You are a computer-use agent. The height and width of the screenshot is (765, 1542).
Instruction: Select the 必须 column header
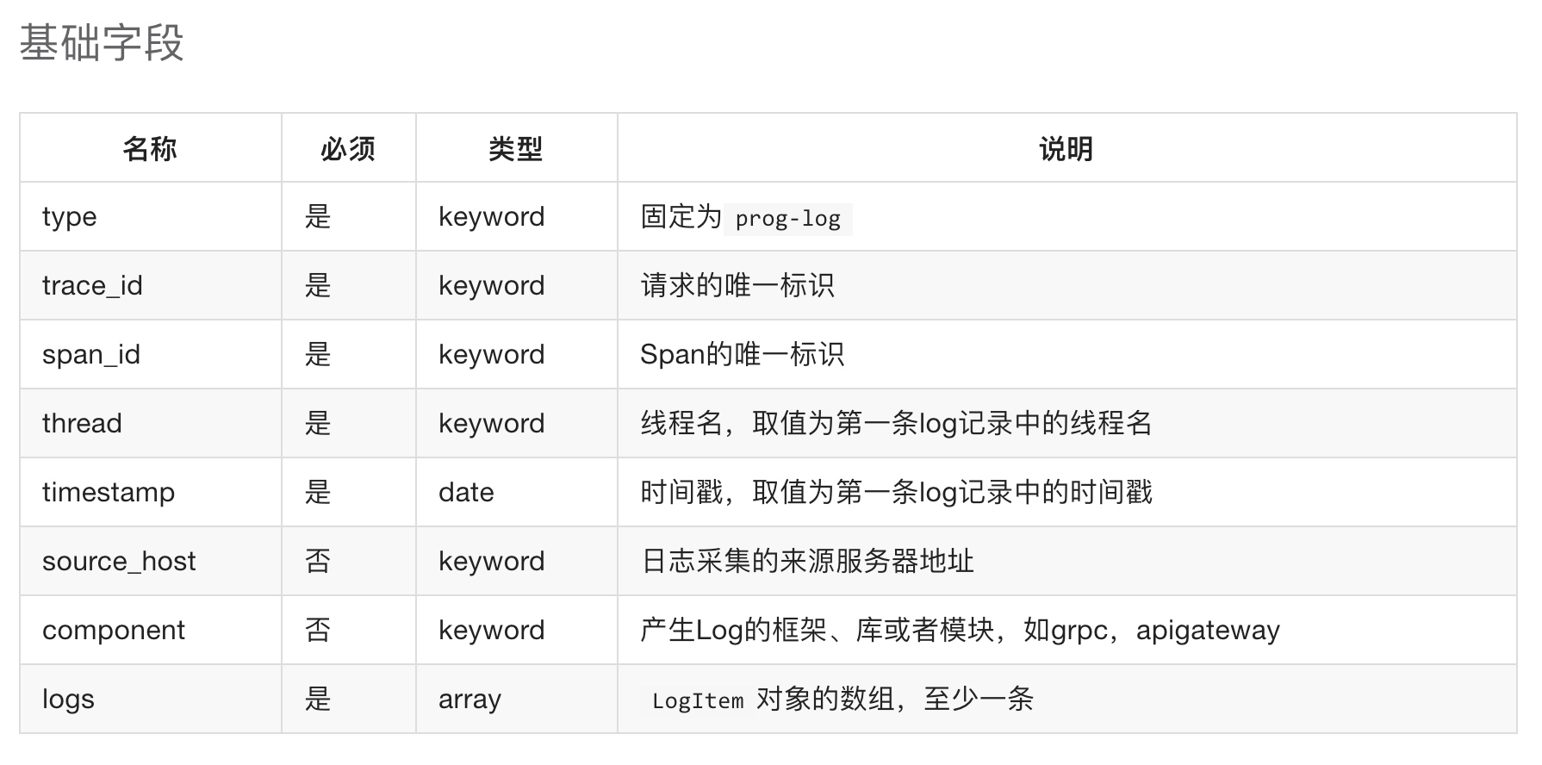point(348,148)
